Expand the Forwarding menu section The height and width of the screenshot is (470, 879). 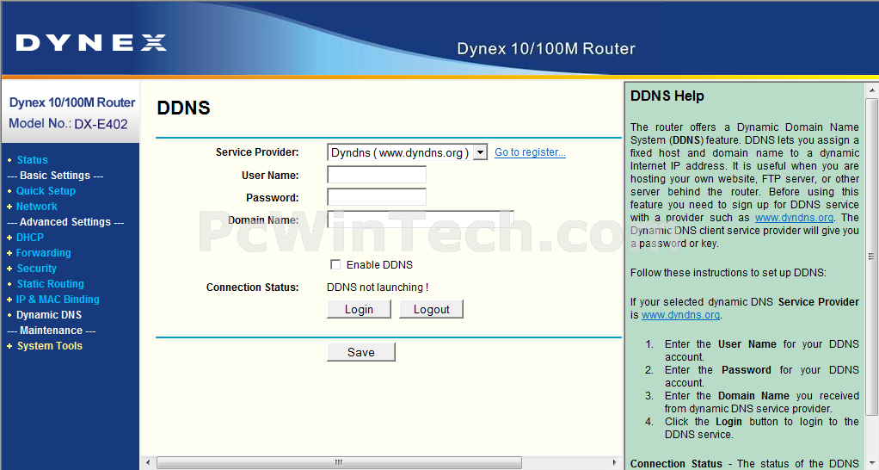[x=43, y=253]
